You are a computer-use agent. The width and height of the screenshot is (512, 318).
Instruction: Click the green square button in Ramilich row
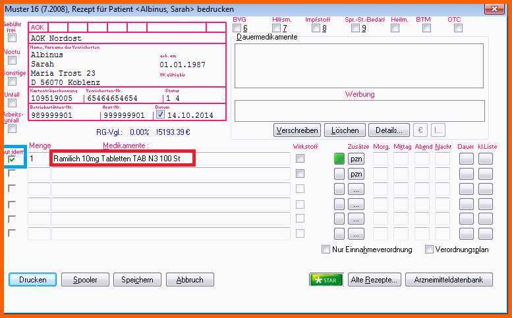point(339,159)
